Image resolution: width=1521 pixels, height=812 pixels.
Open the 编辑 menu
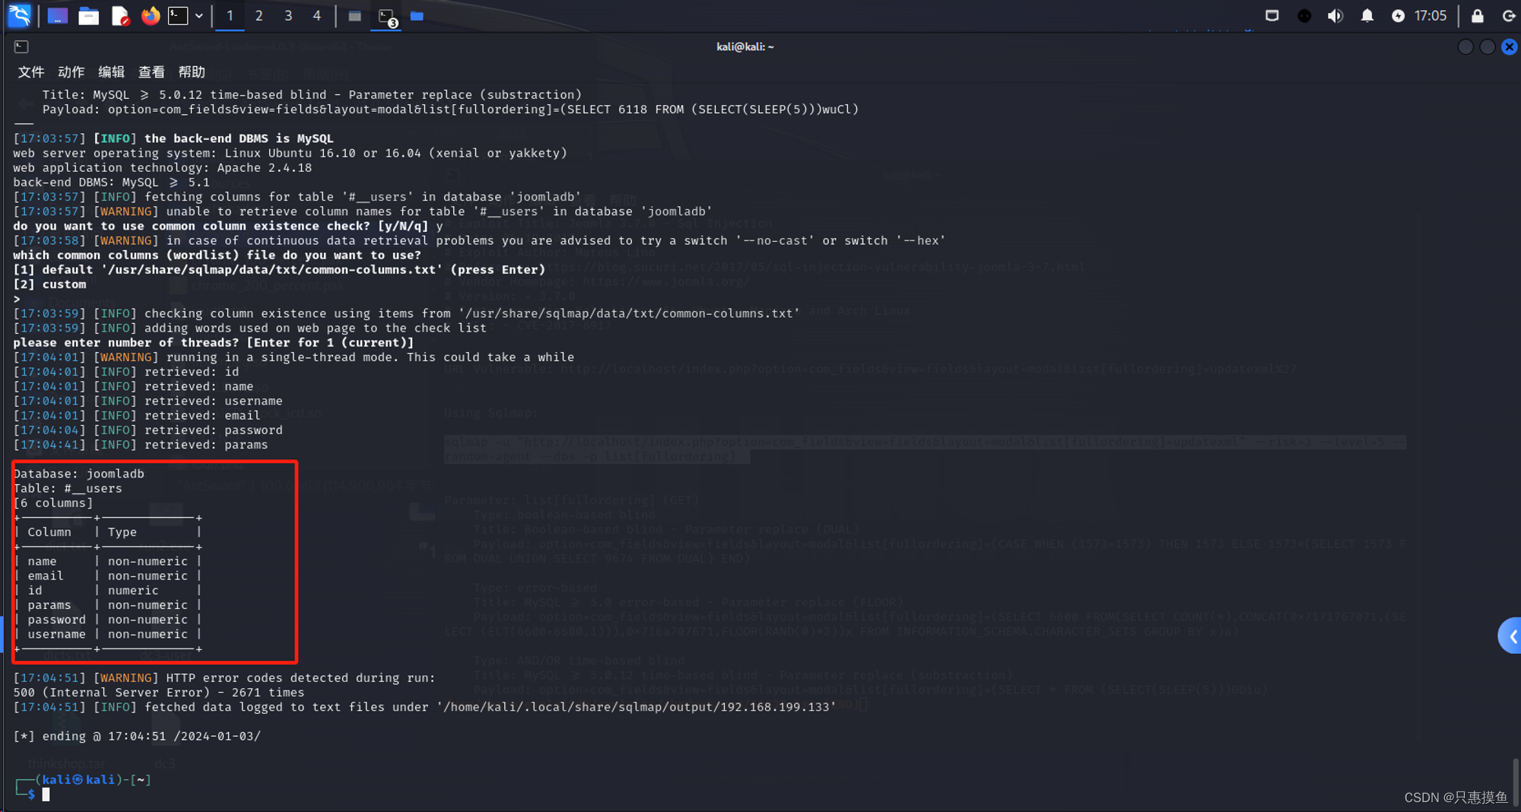click(x=111, y=71)
